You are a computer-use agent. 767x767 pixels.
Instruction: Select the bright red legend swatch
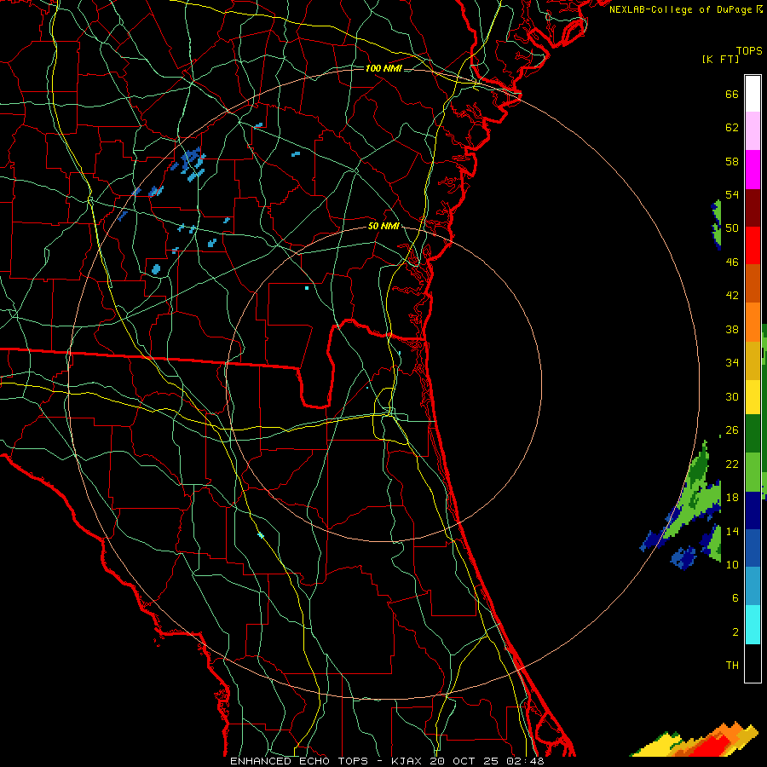pos(753,245)
